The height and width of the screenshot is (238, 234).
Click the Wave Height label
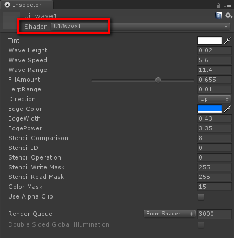tap(28, 50)
